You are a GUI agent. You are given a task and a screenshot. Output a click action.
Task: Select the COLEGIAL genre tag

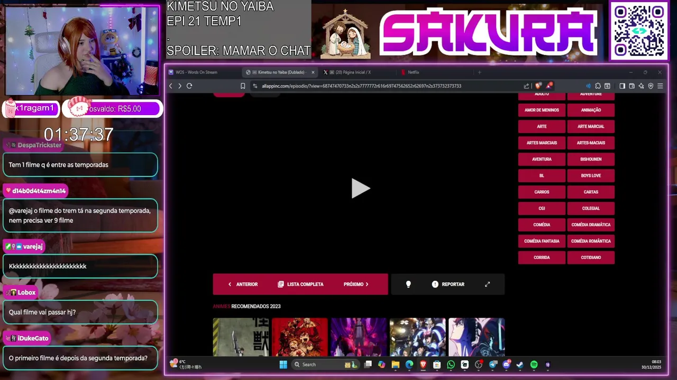click(x=591, y=208)
